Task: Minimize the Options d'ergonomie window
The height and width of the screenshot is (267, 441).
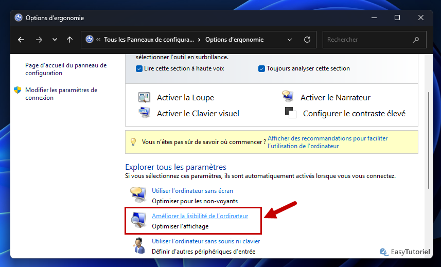Action: (374, 17)
